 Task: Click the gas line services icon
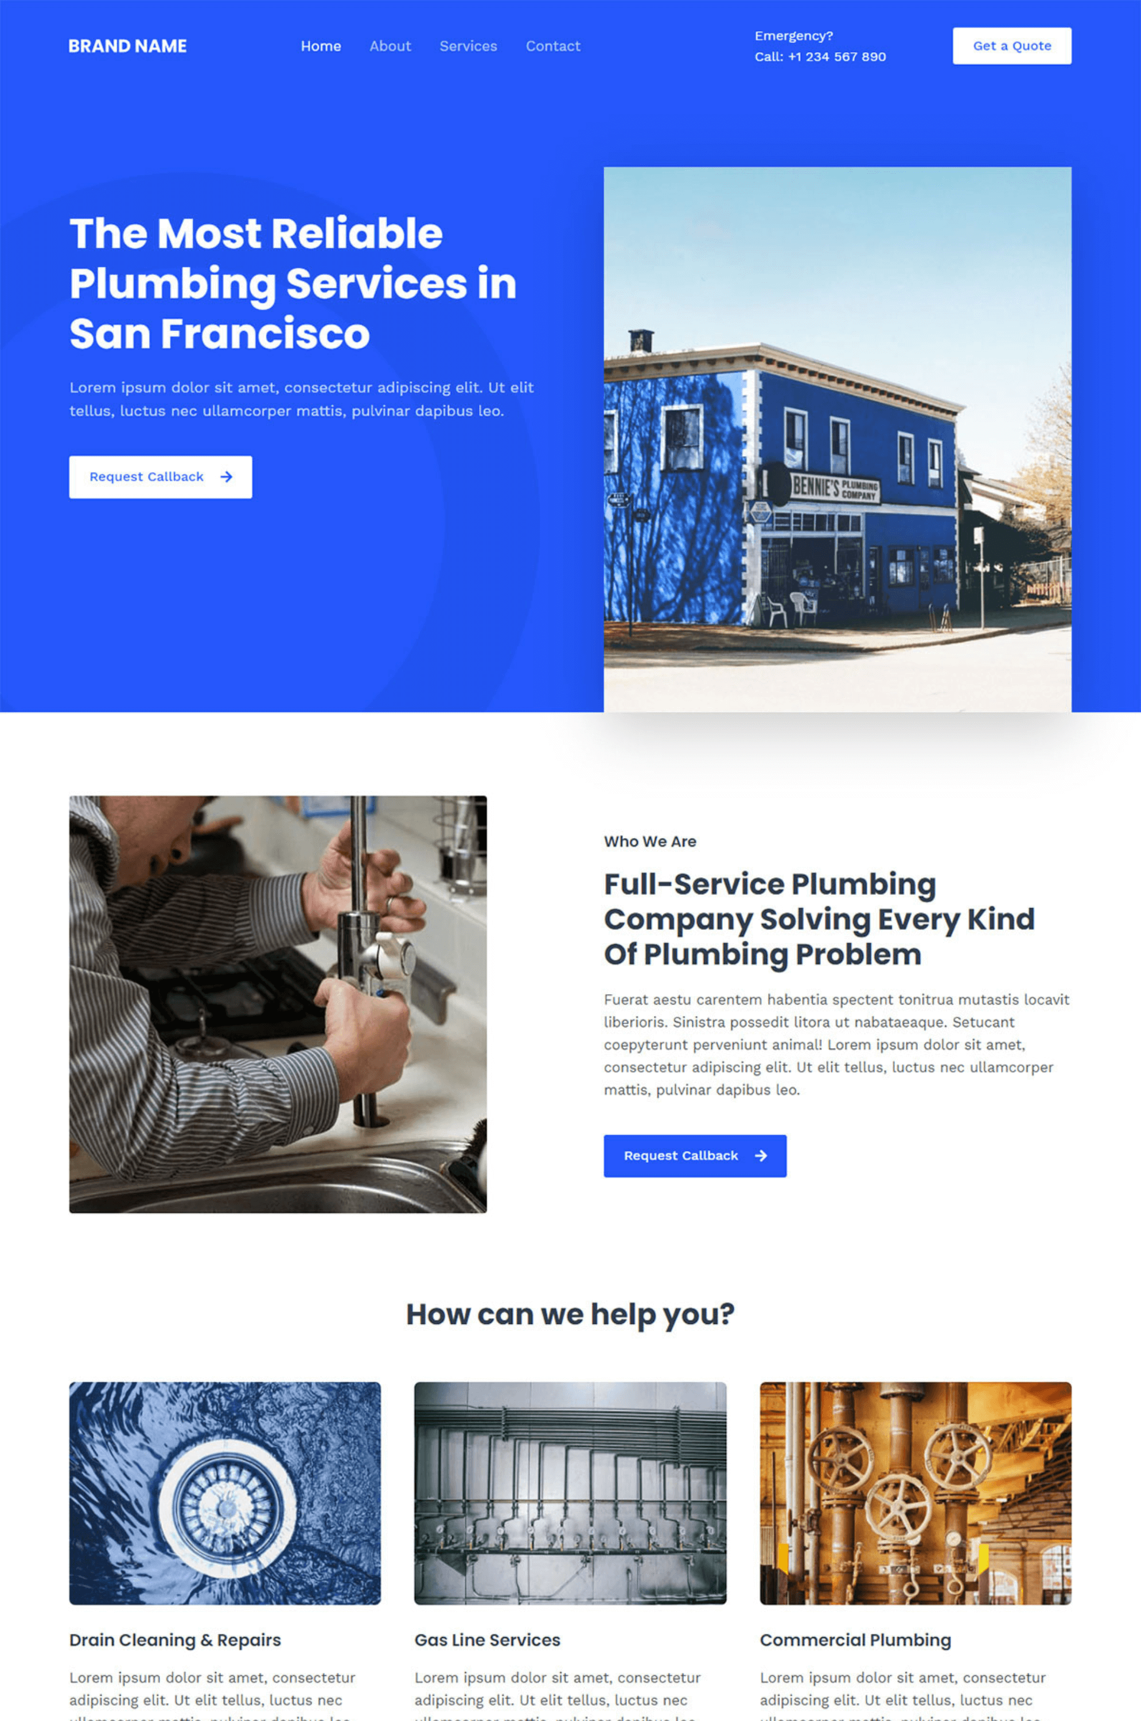[x=569, y=1488]
